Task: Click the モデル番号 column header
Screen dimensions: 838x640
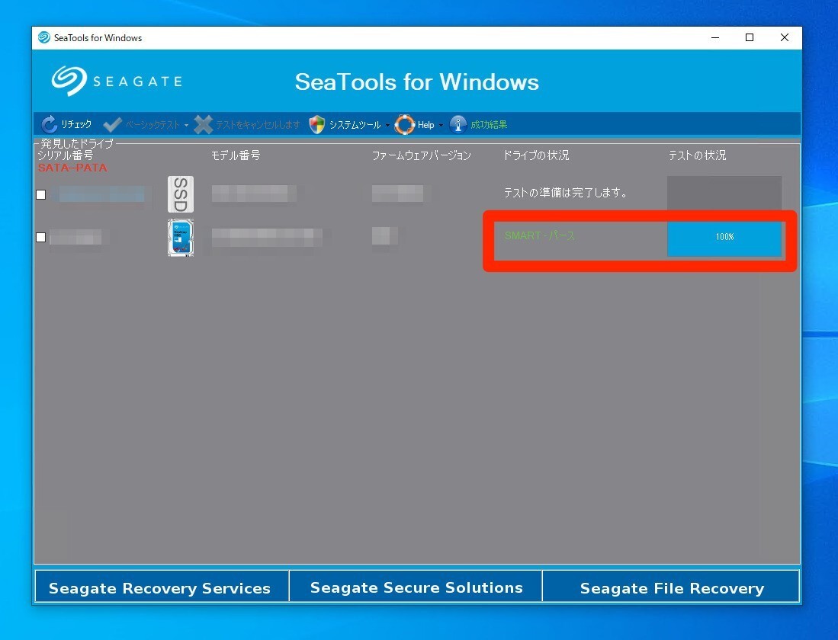Action: (235, 155)
